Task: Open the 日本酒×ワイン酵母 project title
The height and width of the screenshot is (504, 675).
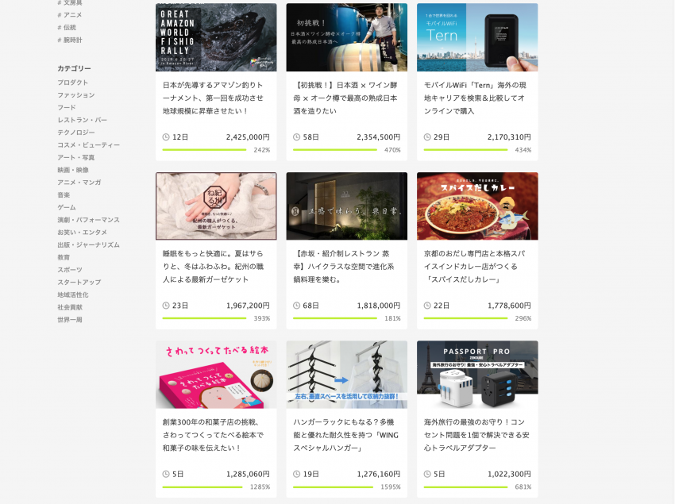Action: click(346, 98)
